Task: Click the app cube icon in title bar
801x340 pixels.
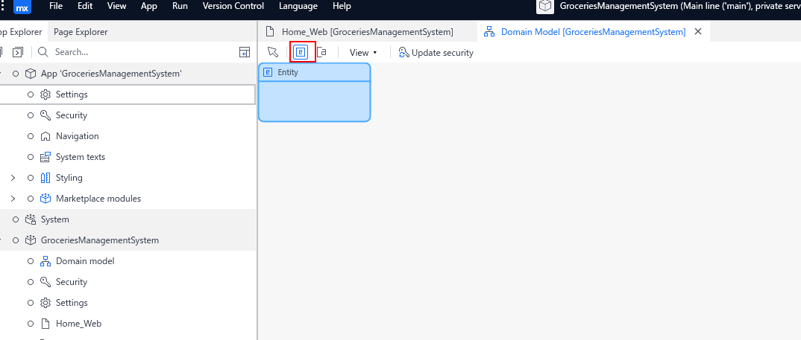Action: click(x=546, y=6)
